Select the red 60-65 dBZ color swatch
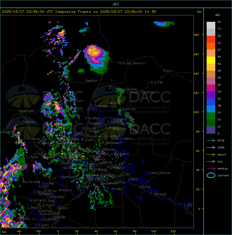 pyautogui.click(x=211, y=39)
